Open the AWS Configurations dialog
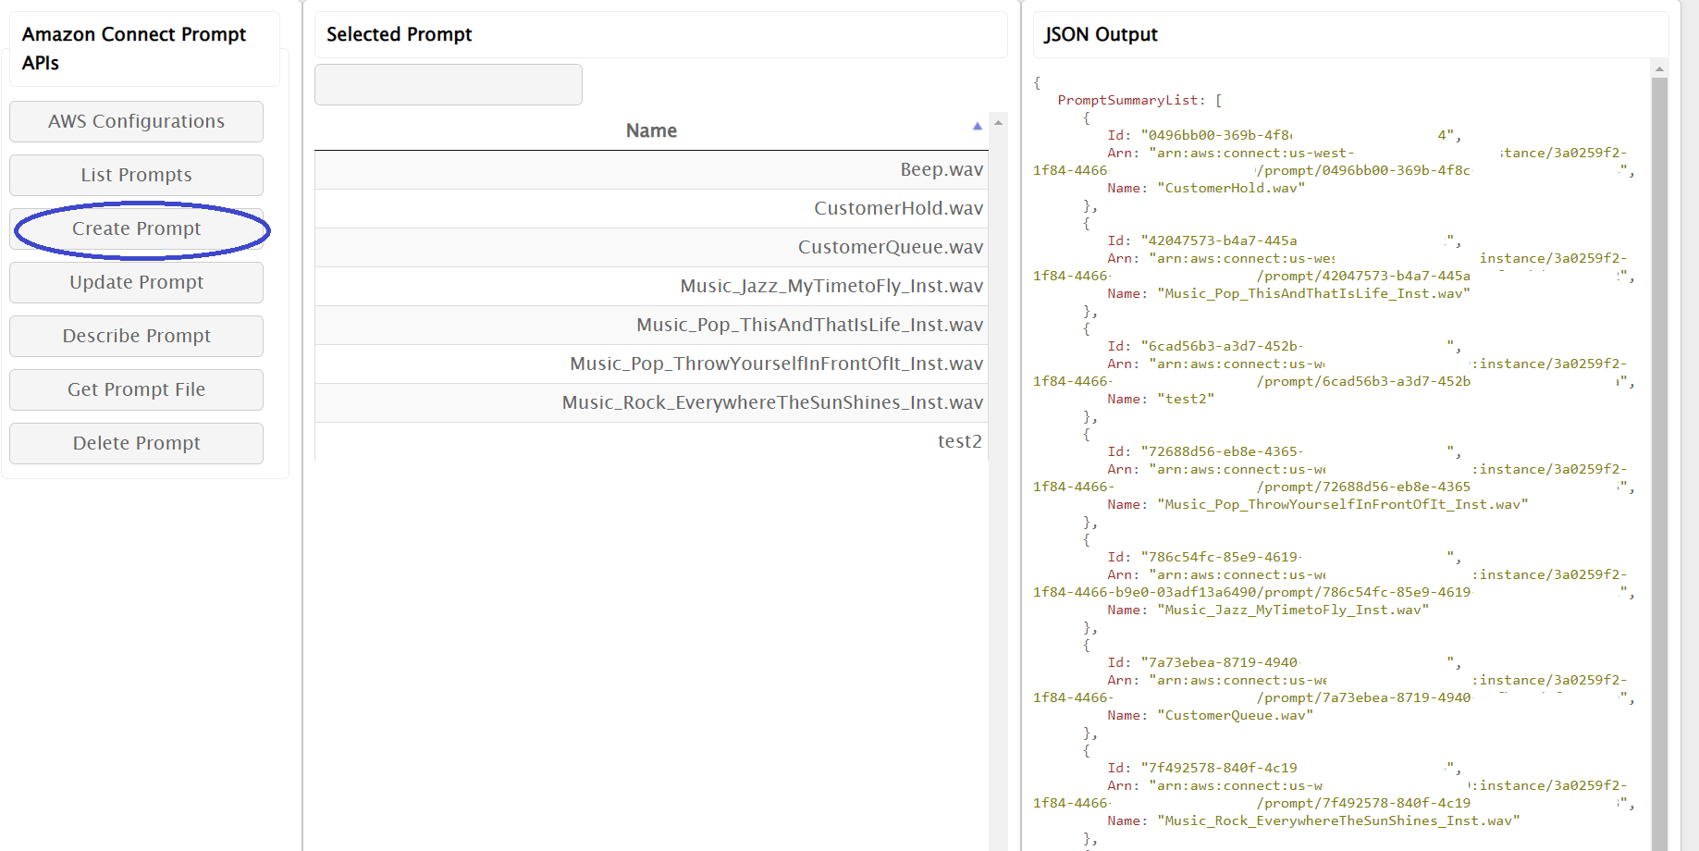 pos(136,121)
